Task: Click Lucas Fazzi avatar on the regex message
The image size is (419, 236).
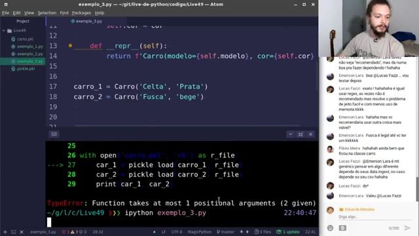Action: click(x=330, y=89)
